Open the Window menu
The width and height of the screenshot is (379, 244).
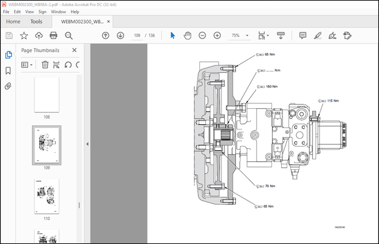[59, 12]
